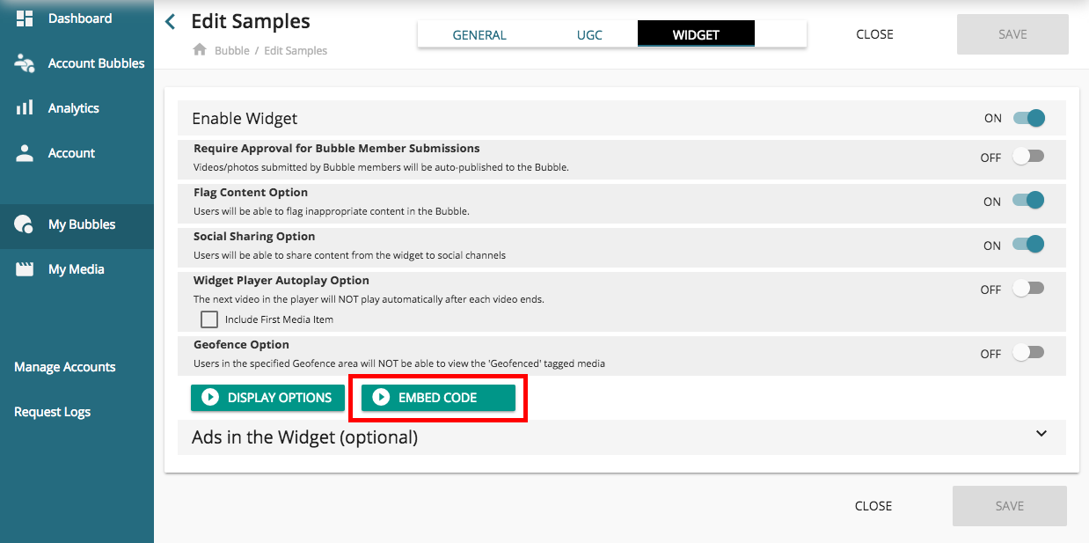
Task: Open Request Logs in sidebar
Action: click(53, 412)
